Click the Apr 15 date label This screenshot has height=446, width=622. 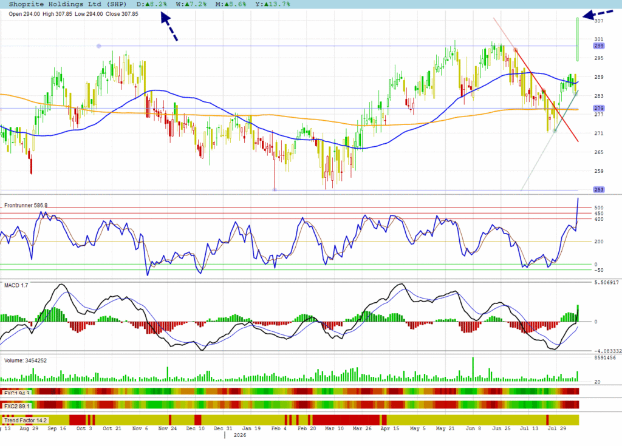pos(391,428)
